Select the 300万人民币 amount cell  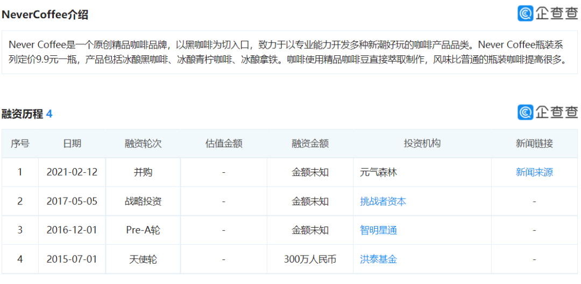coord(310,259)
